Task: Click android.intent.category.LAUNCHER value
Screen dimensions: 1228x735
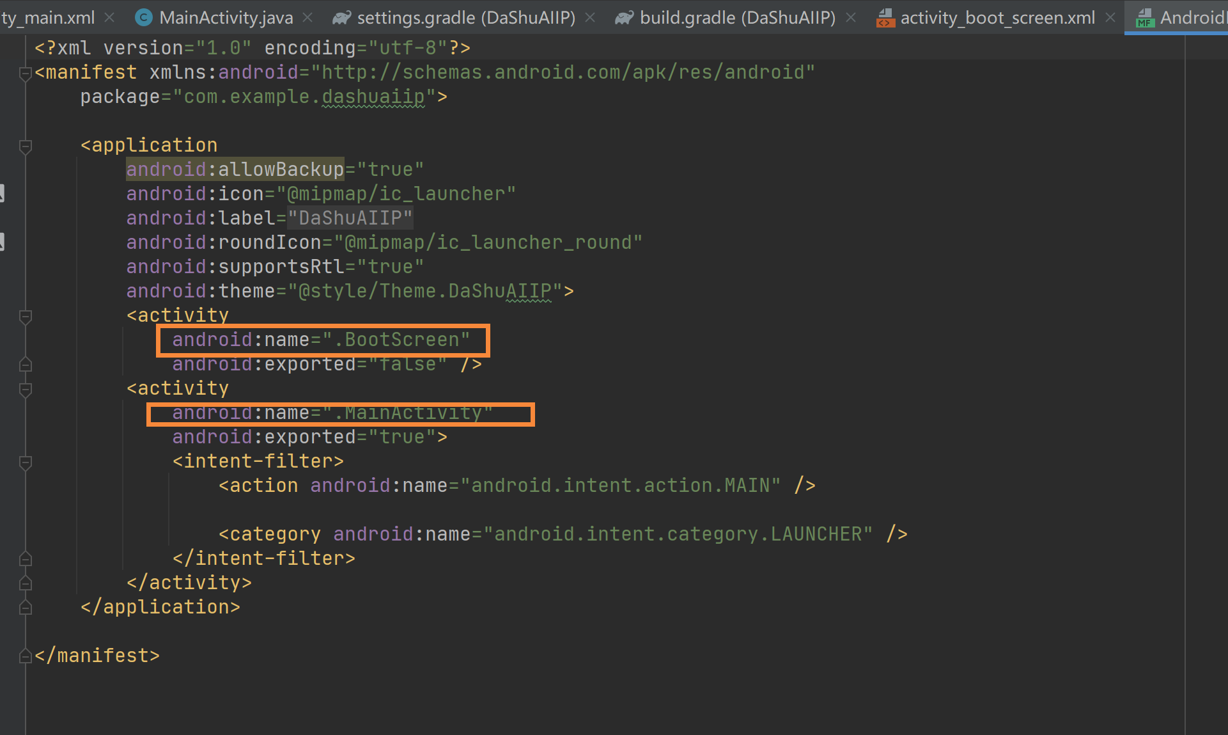Action: coord(678,534)
